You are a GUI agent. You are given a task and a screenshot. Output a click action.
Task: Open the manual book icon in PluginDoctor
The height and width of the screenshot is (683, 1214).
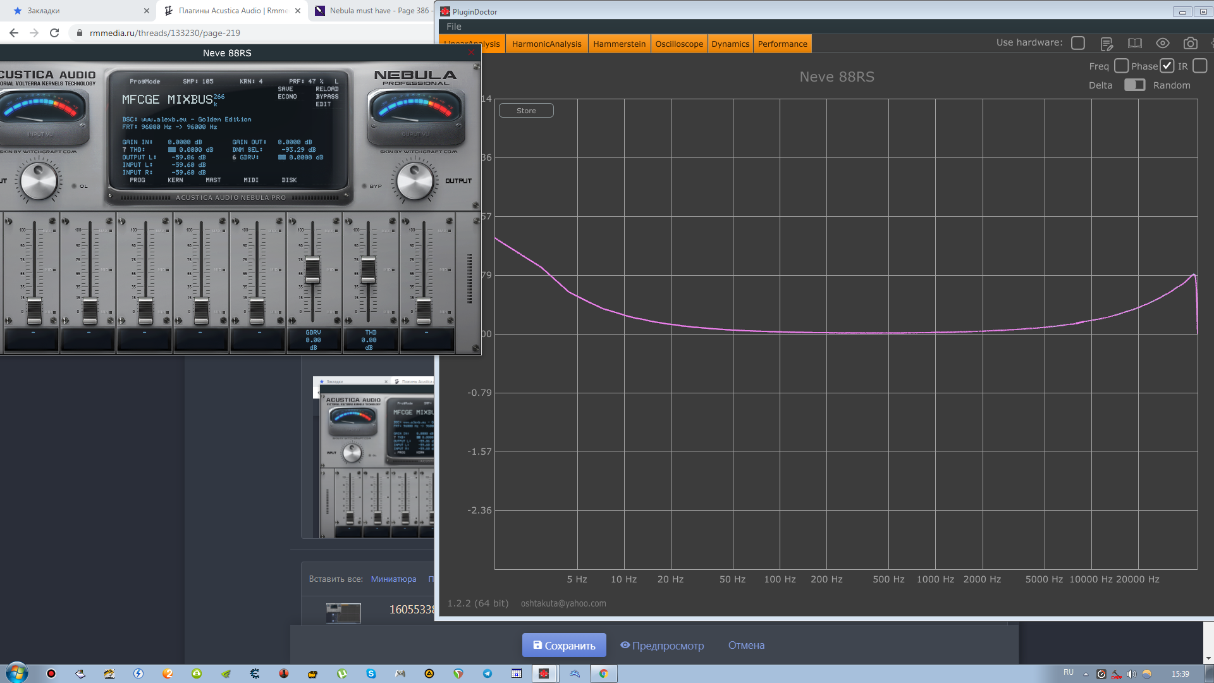pyautogui.click(x=1135, y=43)
